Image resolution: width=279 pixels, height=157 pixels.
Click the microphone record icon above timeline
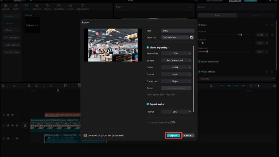211,86
